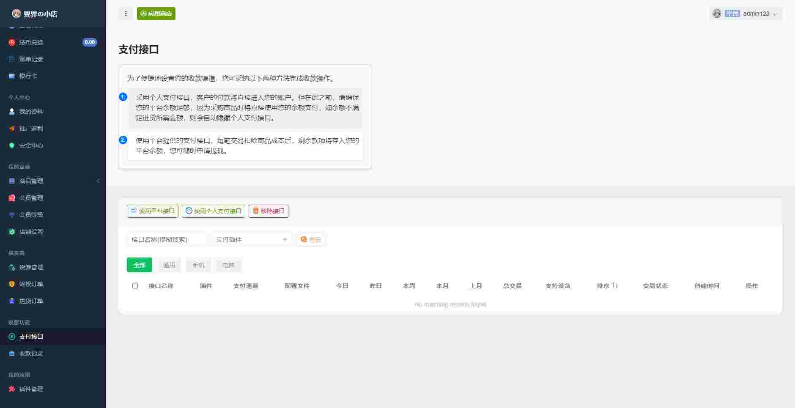The height and width of the screenshot is (408, 795).
Task: Select the 银行卡 card icon in sidebar
Action: (x=12, y=76)
